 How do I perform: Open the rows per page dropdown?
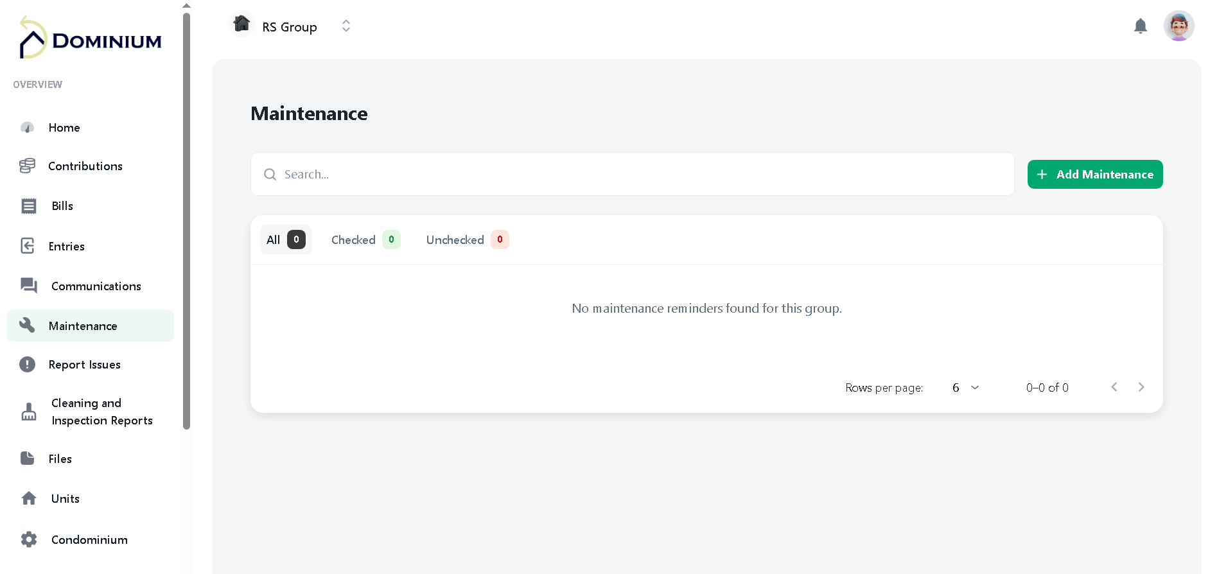pyautogui.click(x=965, y=388)
